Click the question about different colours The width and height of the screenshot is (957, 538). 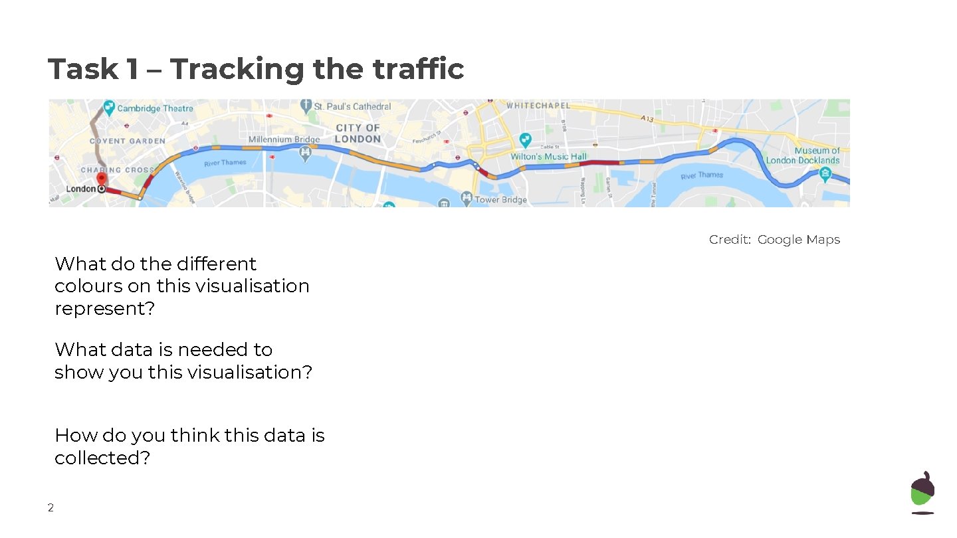coord(182,286)
